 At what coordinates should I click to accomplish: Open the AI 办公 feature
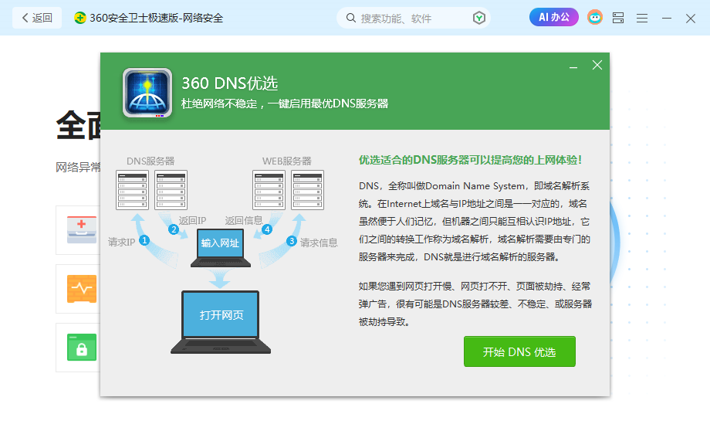[x=553, y=16]
